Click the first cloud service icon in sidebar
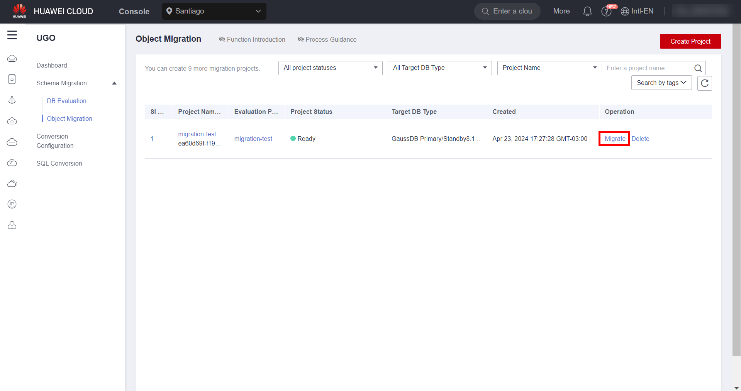Image resolution: width=741 pixels, height=391 pixels. [x=12, y=59]
